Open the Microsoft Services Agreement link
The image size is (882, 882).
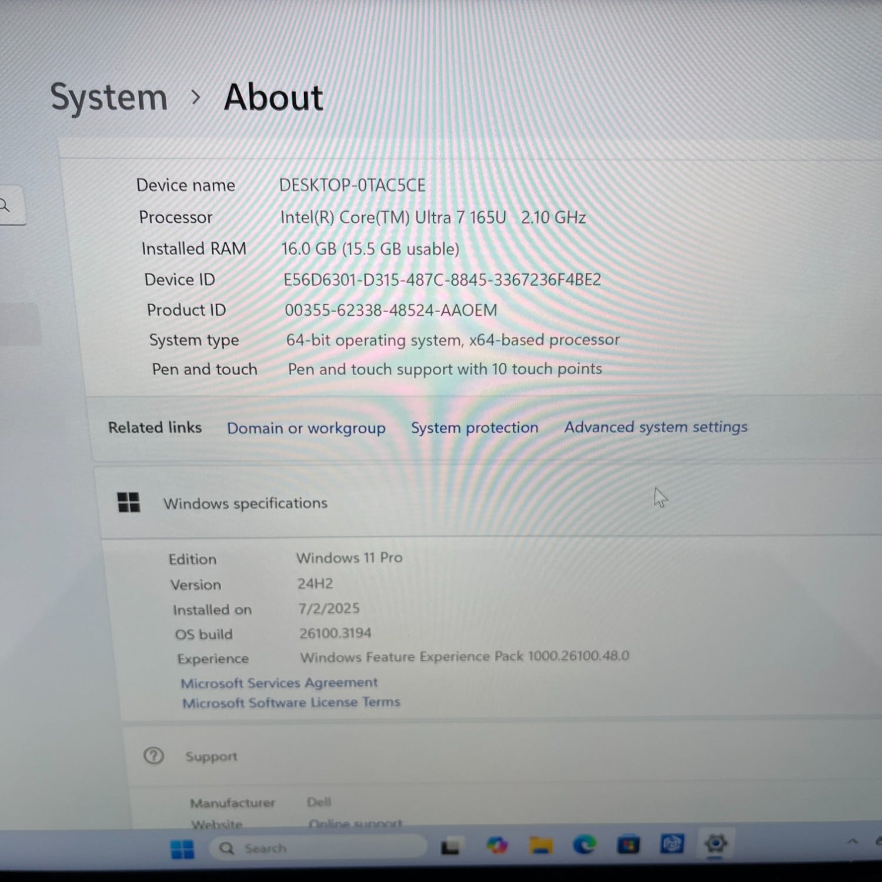click(279, 683)
